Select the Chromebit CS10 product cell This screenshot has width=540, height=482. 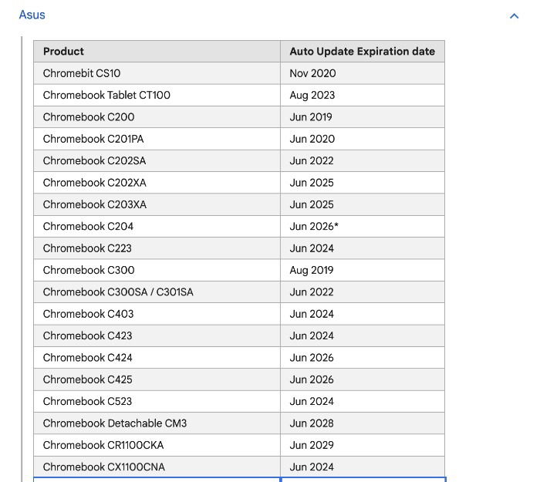(x=82, y=73)
